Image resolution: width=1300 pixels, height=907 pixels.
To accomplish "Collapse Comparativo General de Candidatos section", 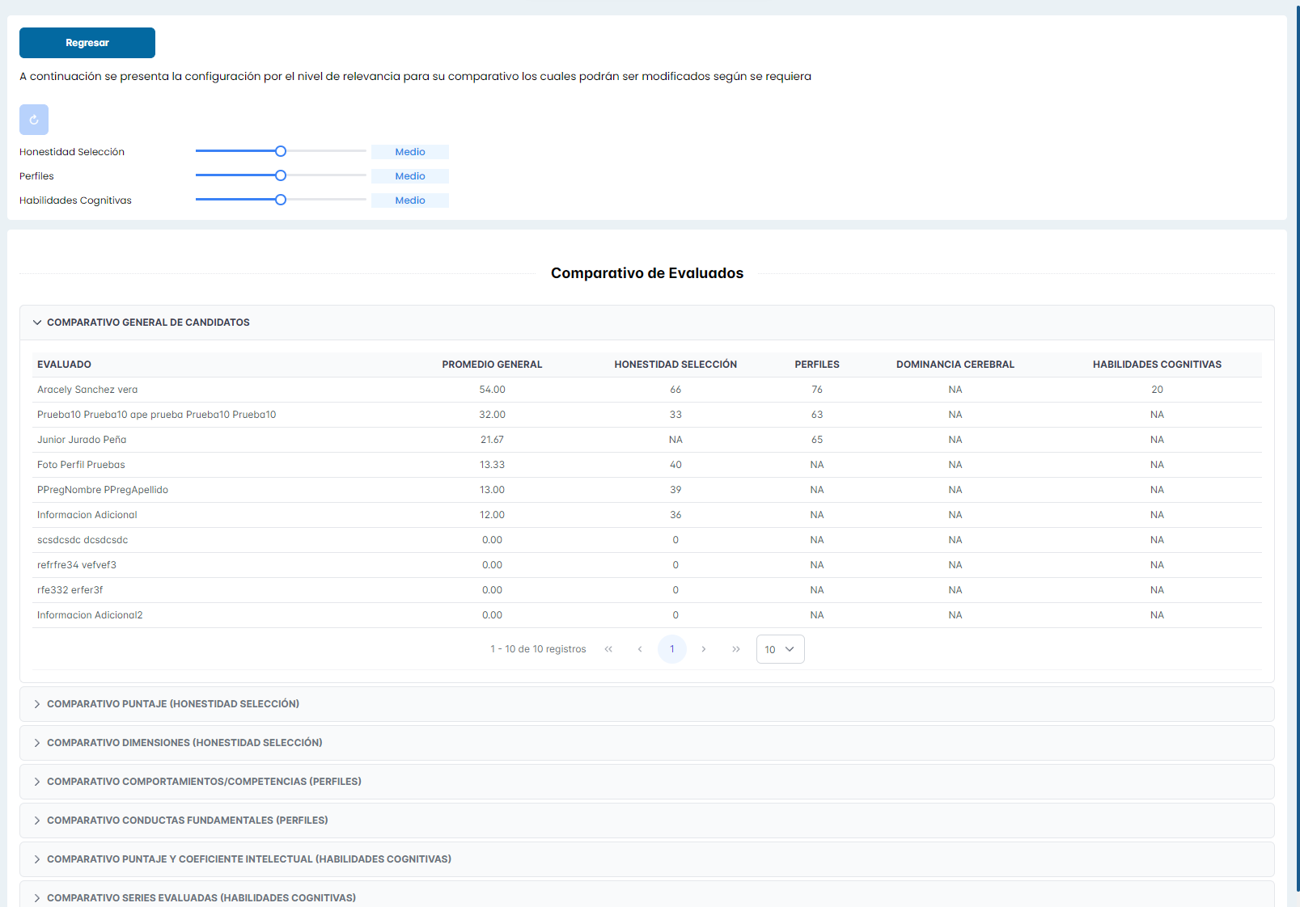I will point(148,323).
